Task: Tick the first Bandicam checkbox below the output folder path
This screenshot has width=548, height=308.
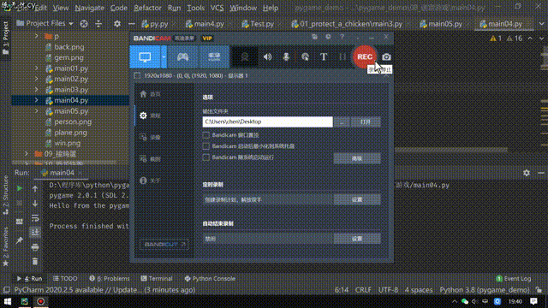Action: pos(205,135)
